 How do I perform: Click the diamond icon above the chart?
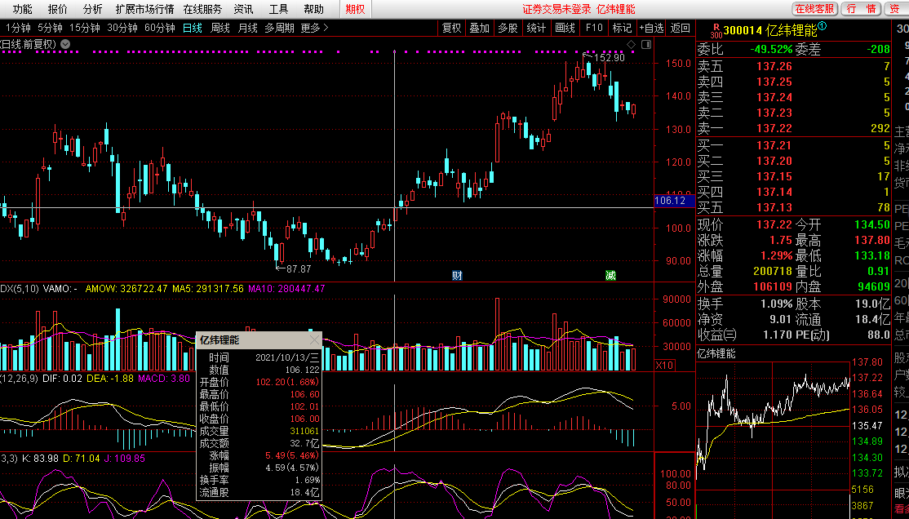pos(632,45)
